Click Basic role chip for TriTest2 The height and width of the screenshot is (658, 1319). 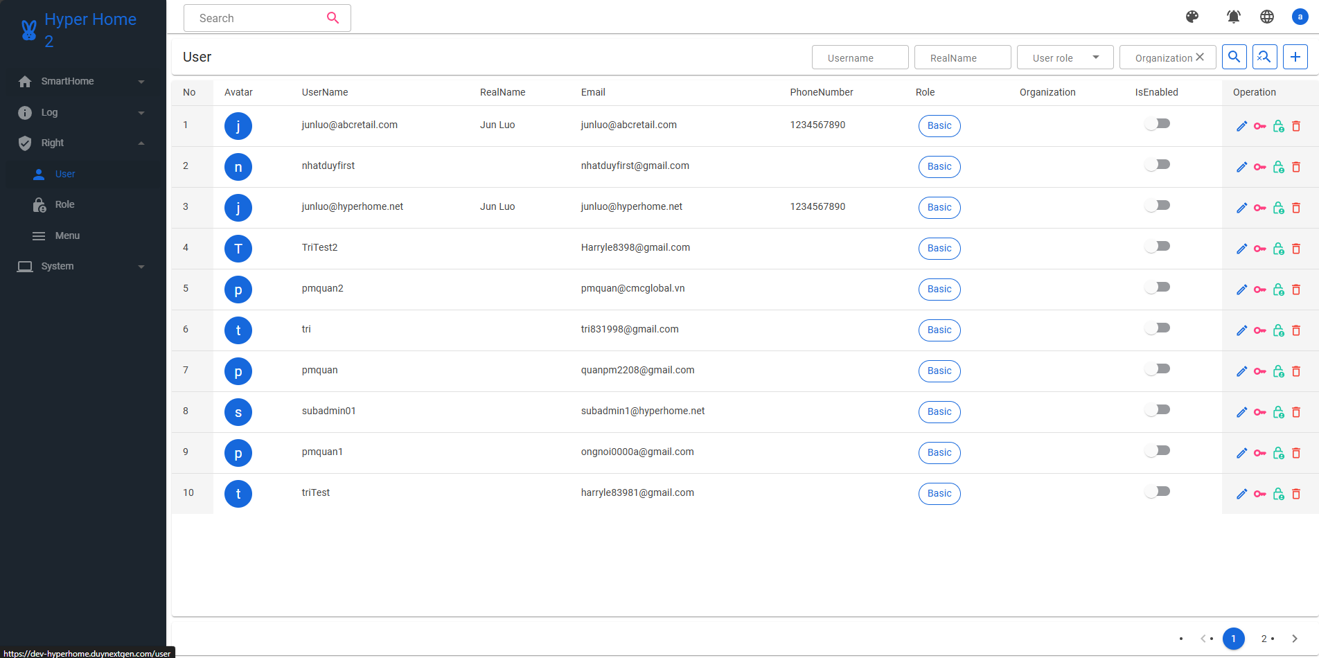(x=939, y=249)
